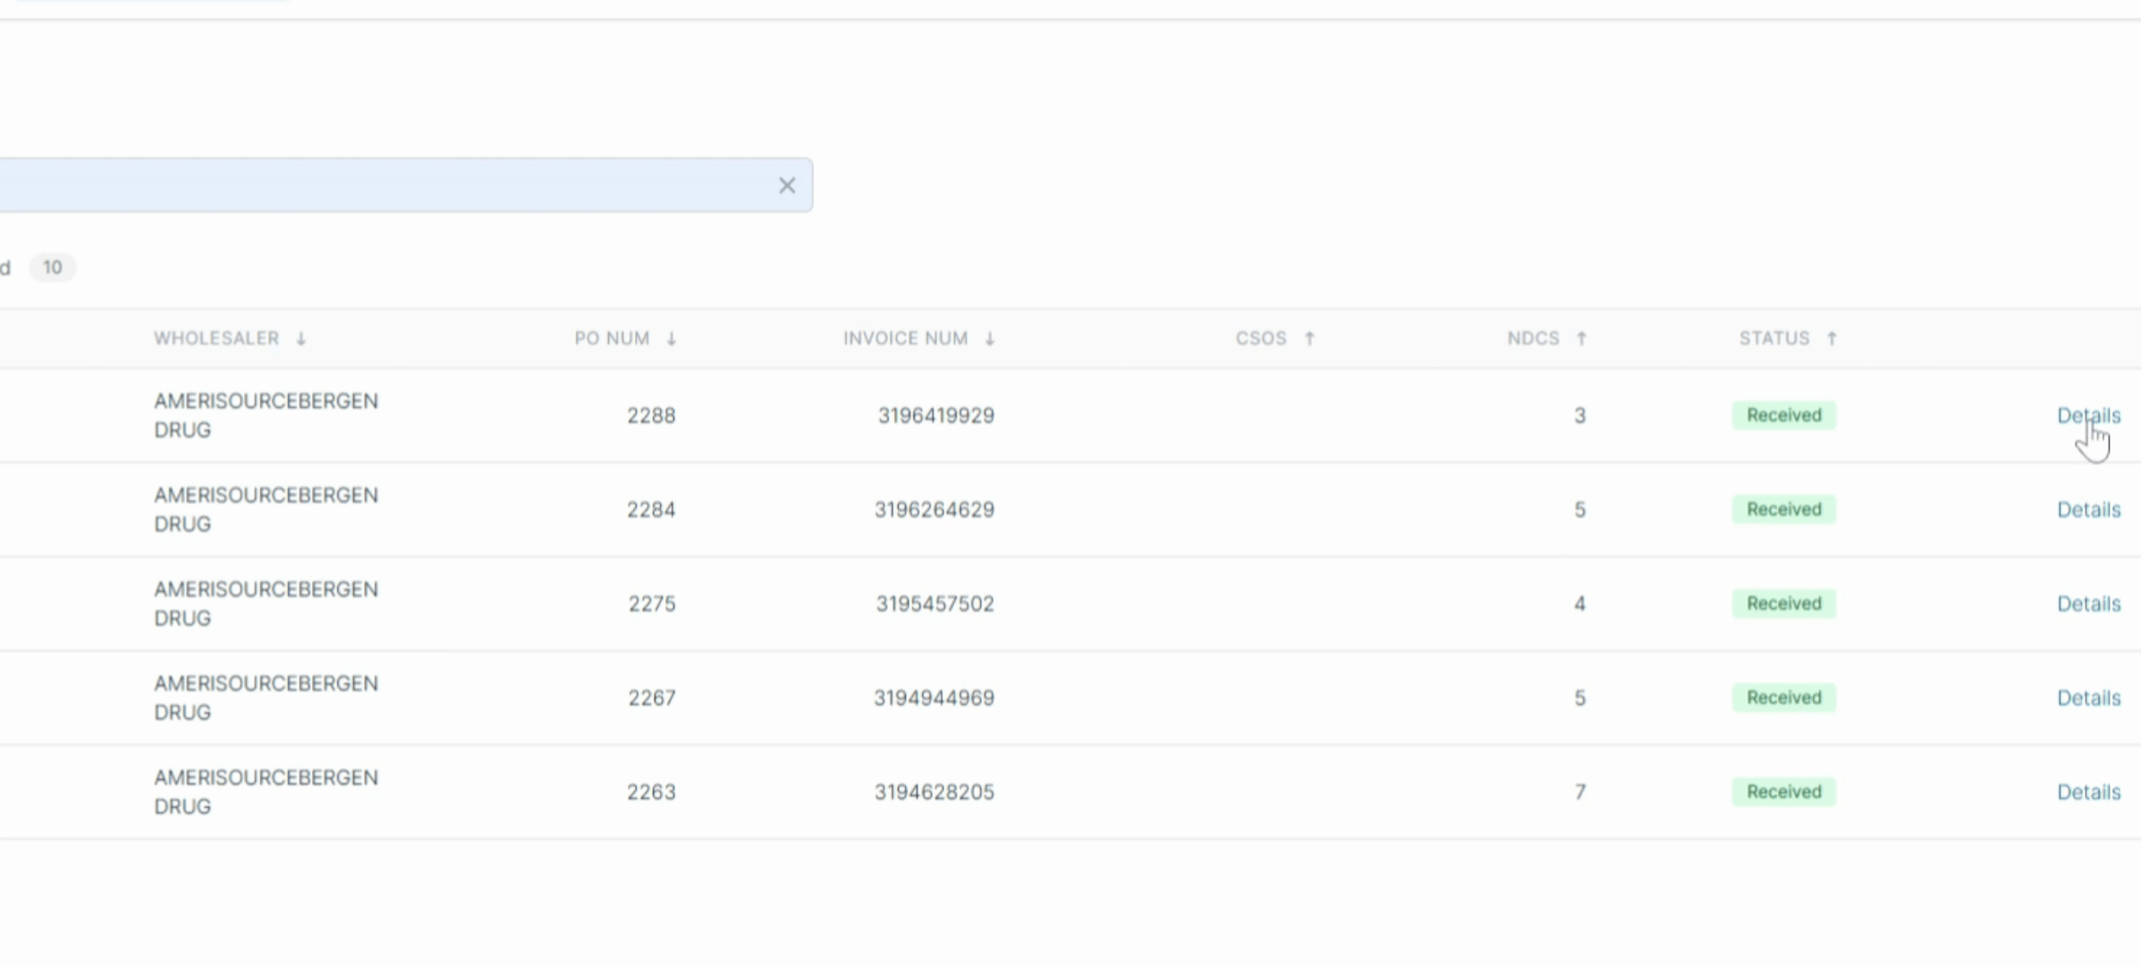Viewport: 2141px width, 966px height.
Task: Select invoice number 3194628205
Action: (935, 792)
